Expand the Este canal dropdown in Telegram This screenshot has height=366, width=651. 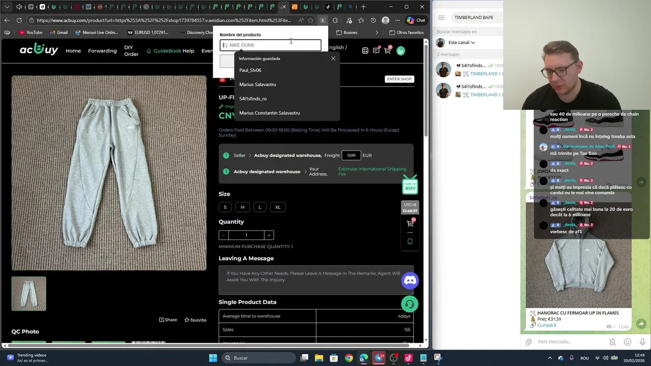pyautogui.click(x=462, y=43)
